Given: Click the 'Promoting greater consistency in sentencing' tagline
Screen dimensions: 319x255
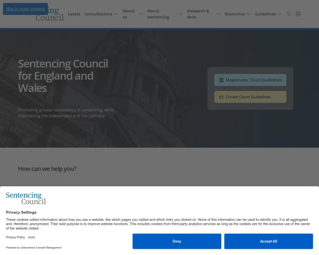Looking at the screenshot, I should [66, 113].
